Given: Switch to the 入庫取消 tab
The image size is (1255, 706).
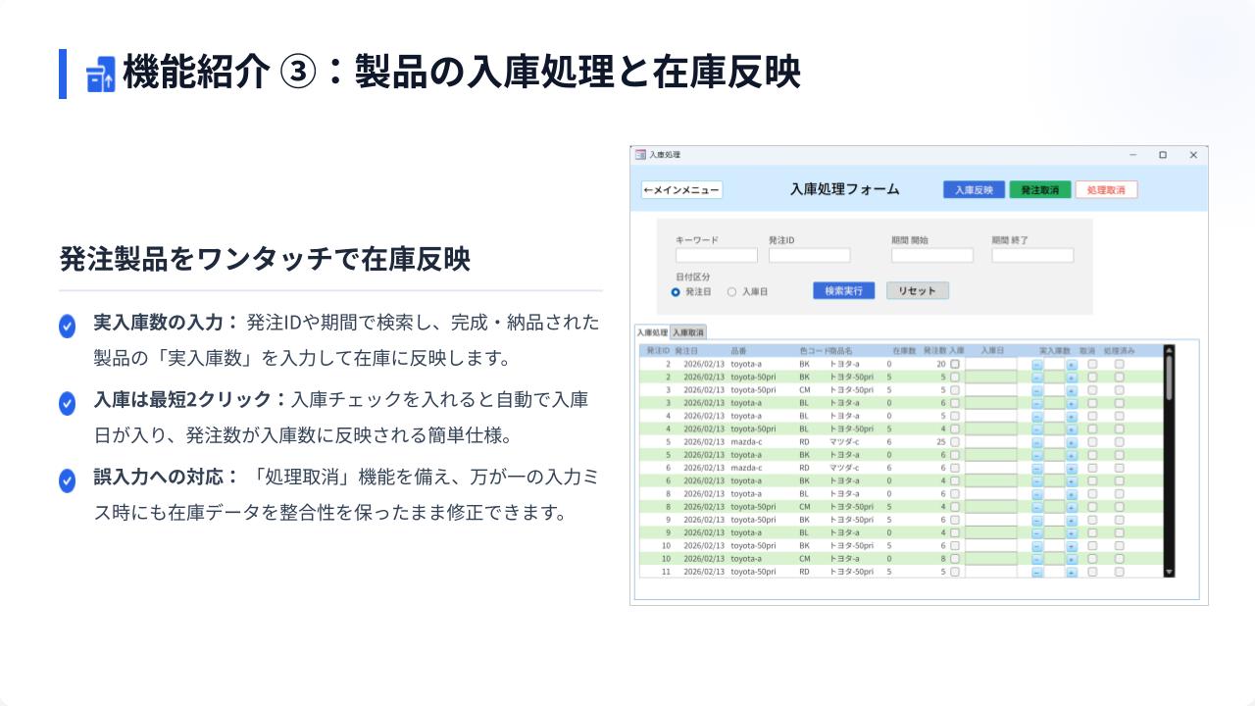Looking at the screenshot, I should tap(688, 332).
